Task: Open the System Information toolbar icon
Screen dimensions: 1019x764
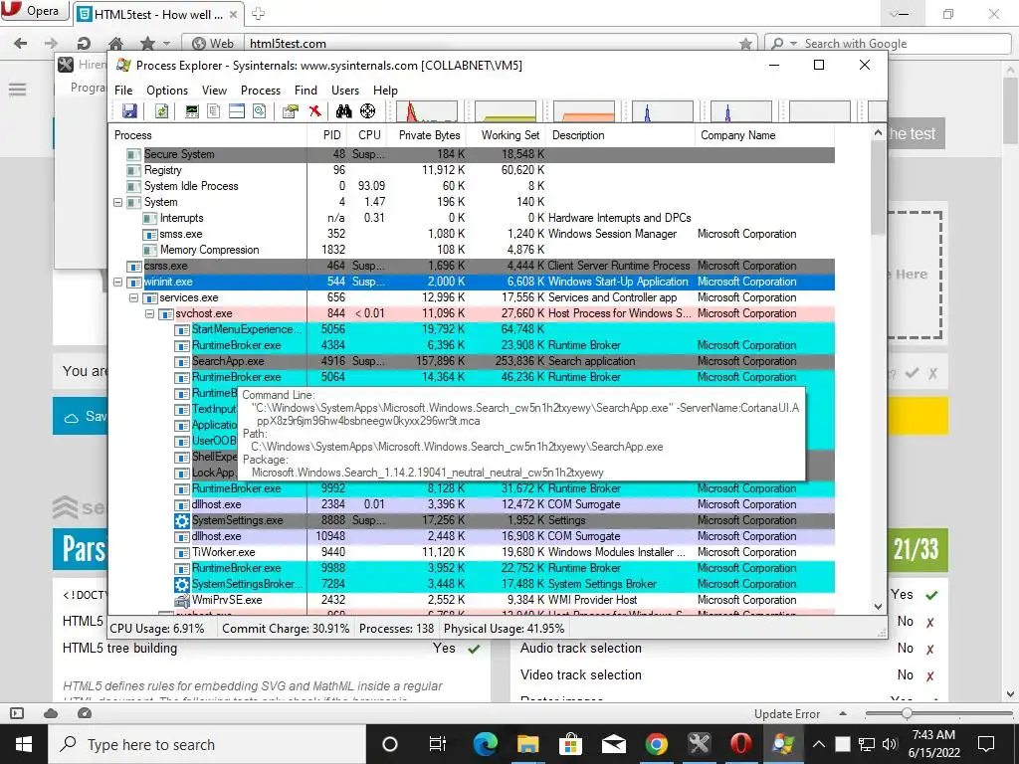Action: [192, 111]
